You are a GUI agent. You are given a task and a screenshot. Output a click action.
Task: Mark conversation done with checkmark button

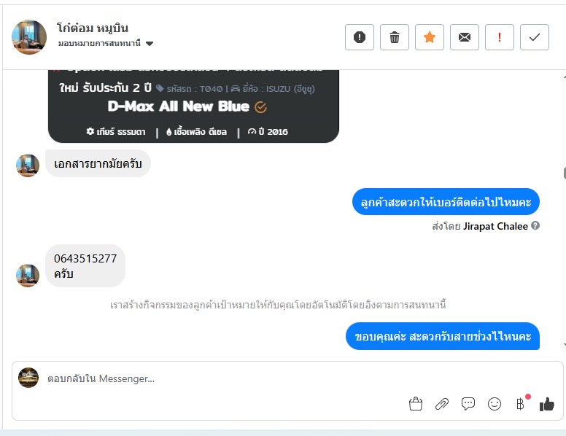pyautogui.click(x=534, y=37)
